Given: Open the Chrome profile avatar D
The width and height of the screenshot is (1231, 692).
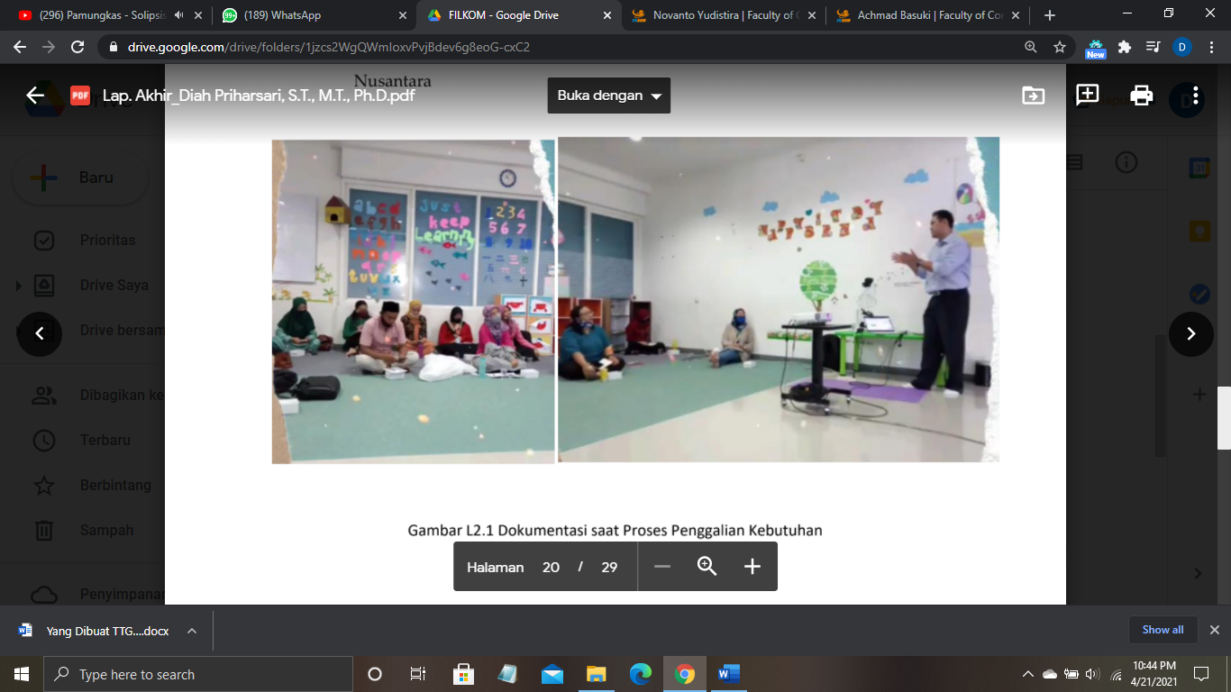Looking at the screenshot, I should (1182, 47).
